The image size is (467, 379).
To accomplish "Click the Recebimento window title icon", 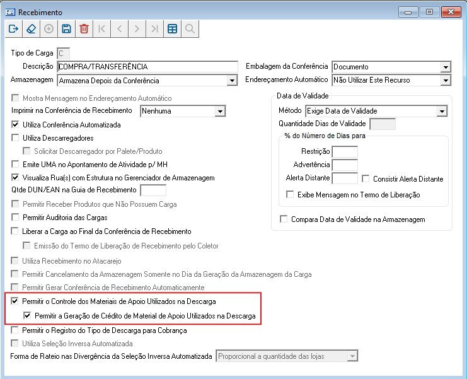I will coord(10,12).
